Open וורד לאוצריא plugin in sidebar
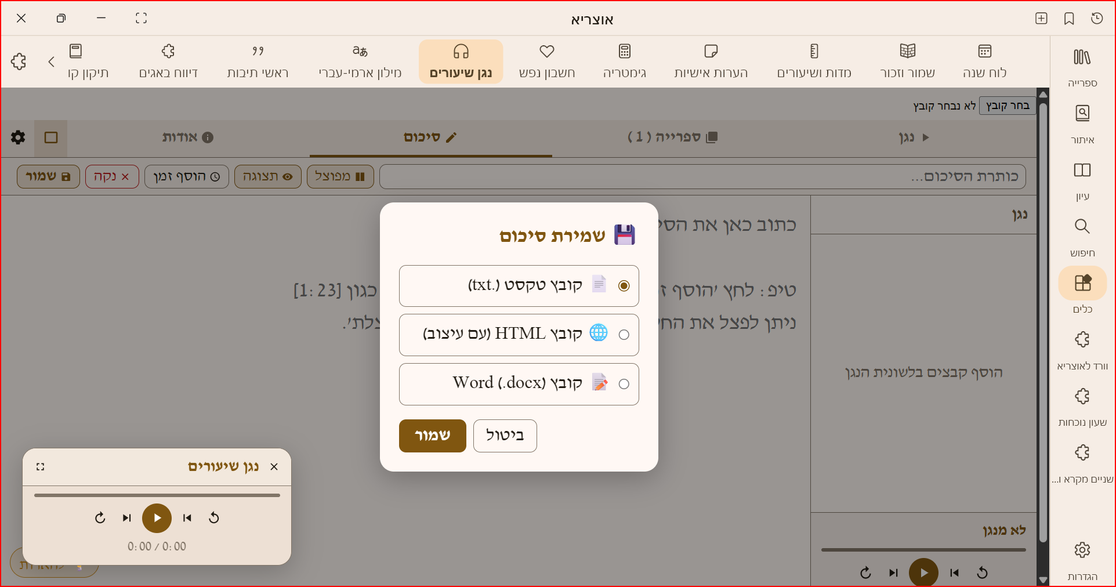1116x587 pixels. point(1082,350)
